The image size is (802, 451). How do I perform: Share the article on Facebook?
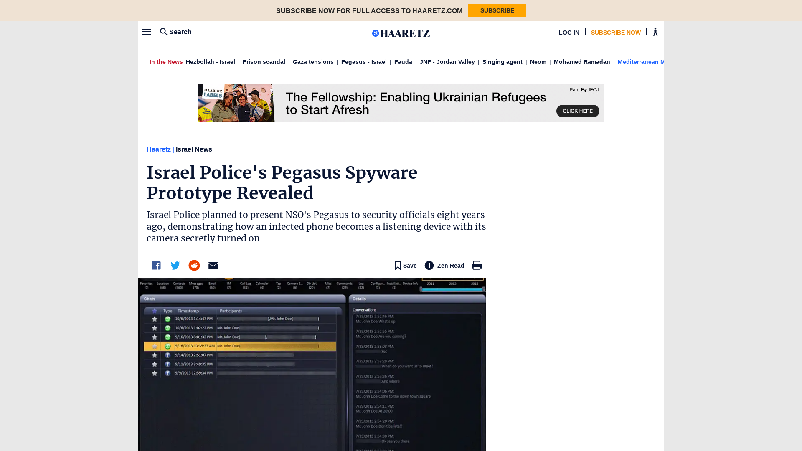click(156, 265)
